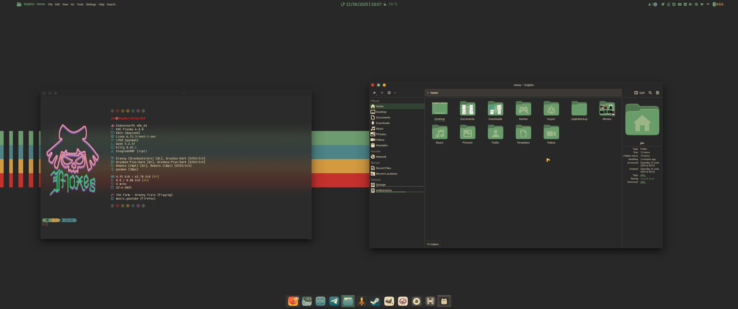
Task: Open the Dolphin hamburger menu
Action: coord(657,93)
